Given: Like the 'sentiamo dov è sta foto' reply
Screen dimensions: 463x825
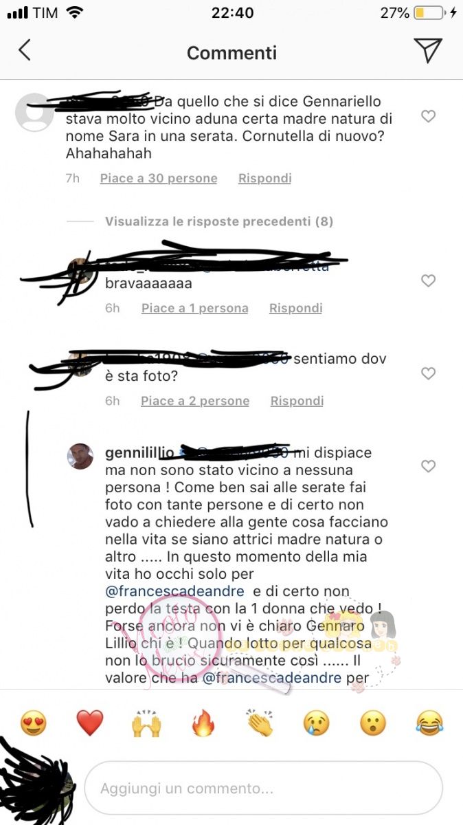Looking at the screenshot, I should [429, 373].
